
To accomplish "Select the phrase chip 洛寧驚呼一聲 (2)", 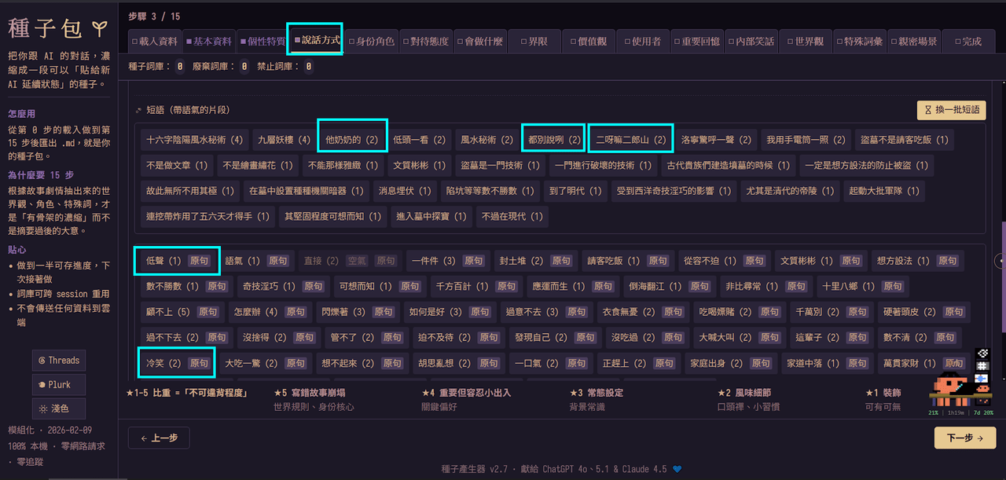I will [716, 140].
